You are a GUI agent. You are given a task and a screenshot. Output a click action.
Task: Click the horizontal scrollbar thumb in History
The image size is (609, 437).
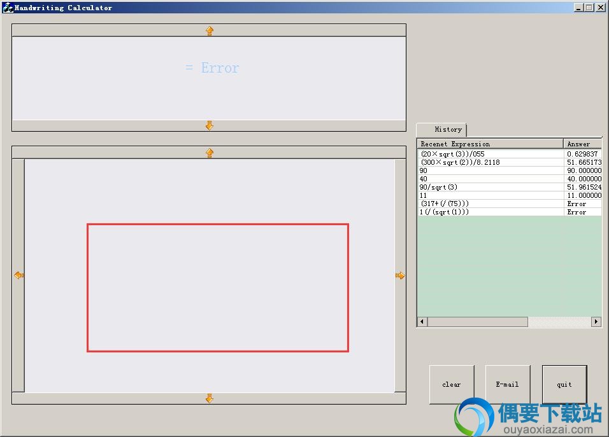pos(478,321)
